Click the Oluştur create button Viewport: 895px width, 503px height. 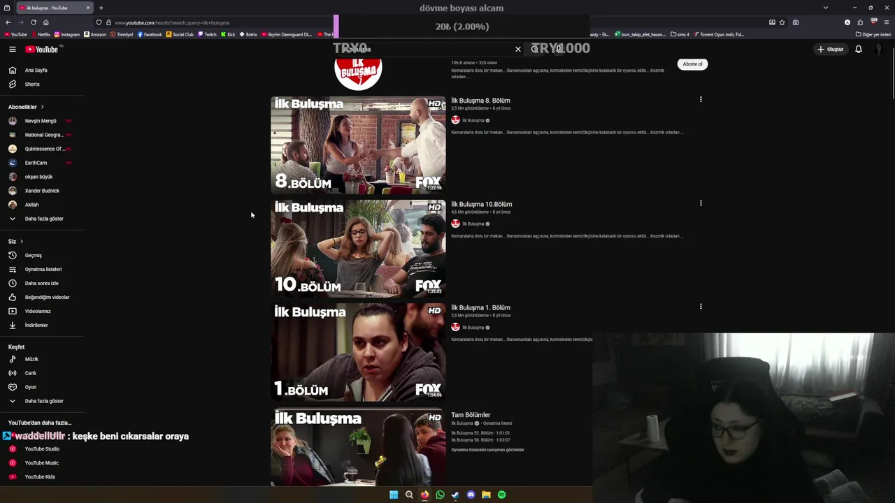click(830, 49)
